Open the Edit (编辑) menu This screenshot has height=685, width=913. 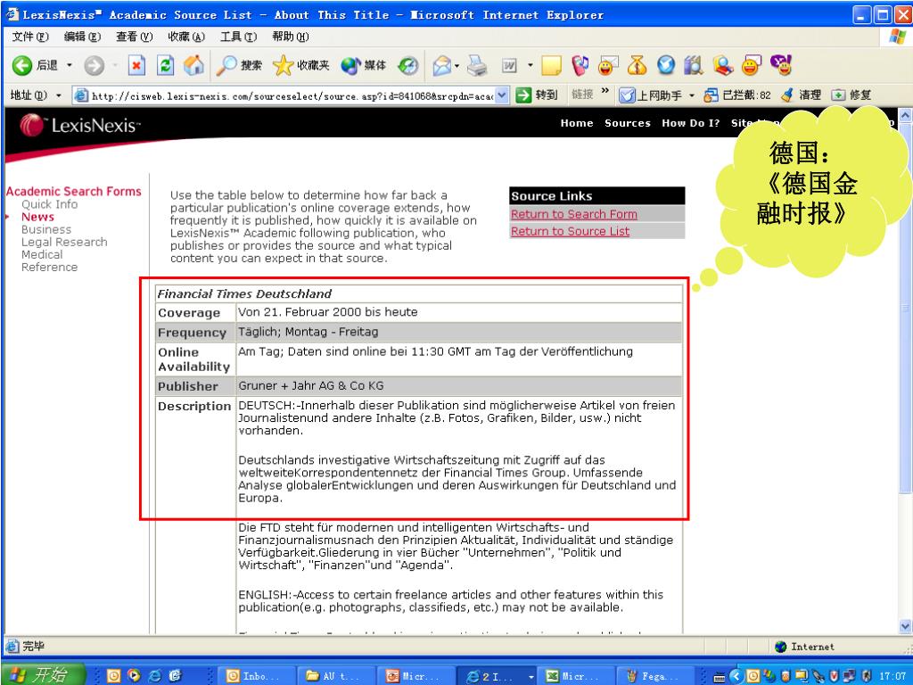(x=82, y=37)
